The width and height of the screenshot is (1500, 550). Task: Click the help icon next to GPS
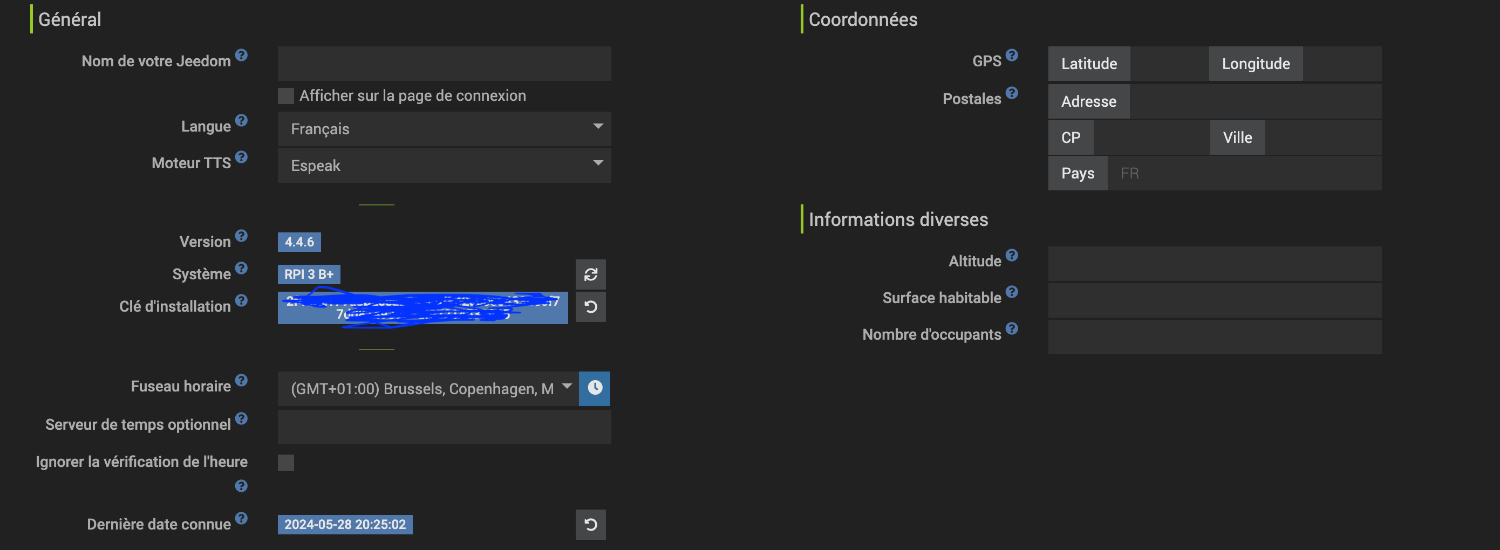coord(1012,56)
